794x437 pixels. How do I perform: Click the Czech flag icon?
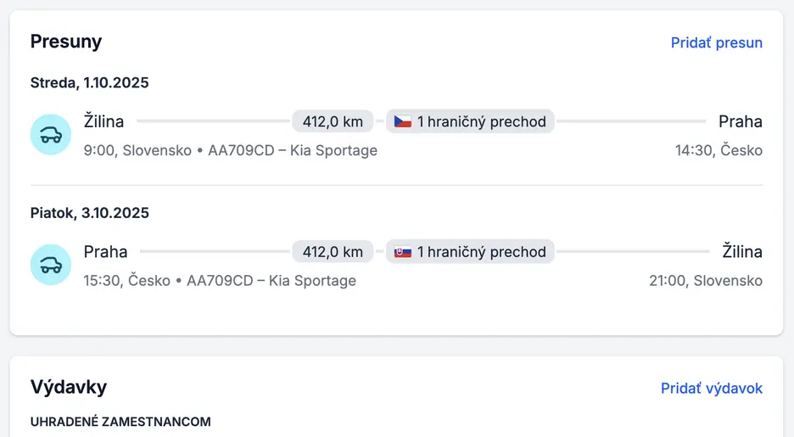coord(402,121)
